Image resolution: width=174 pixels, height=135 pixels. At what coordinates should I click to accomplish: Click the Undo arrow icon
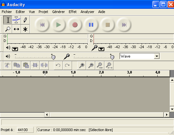coord(58,65)
